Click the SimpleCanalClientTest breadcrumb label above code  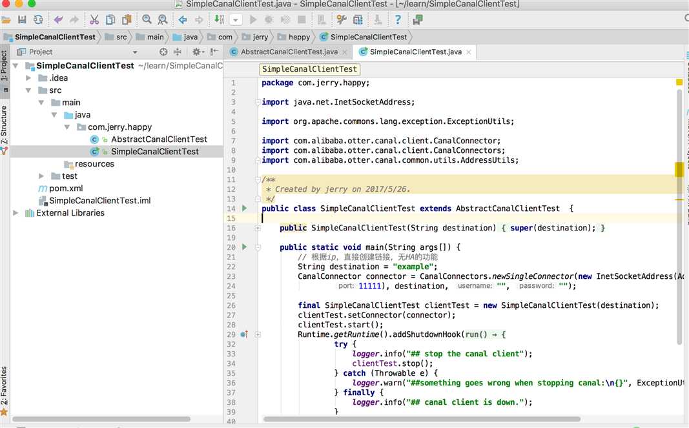[x=309, y=69]
